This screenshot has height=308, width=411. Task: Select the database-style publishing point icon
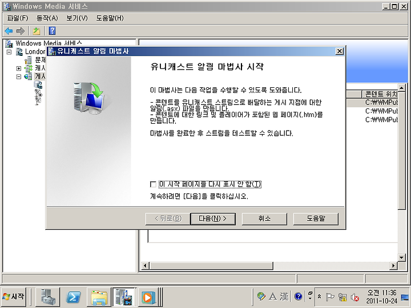pyautogui.click(x=38, y=84)
